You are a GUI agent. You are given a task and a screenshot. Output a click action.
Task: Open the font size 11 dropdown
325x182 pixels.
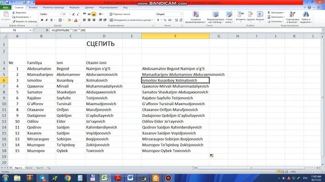(70, 14)
